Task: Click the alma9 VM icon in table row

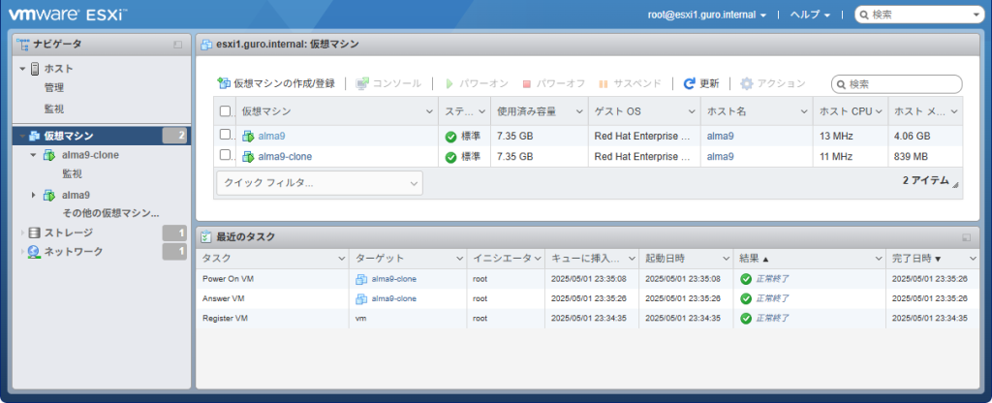Action: [248, 136]
